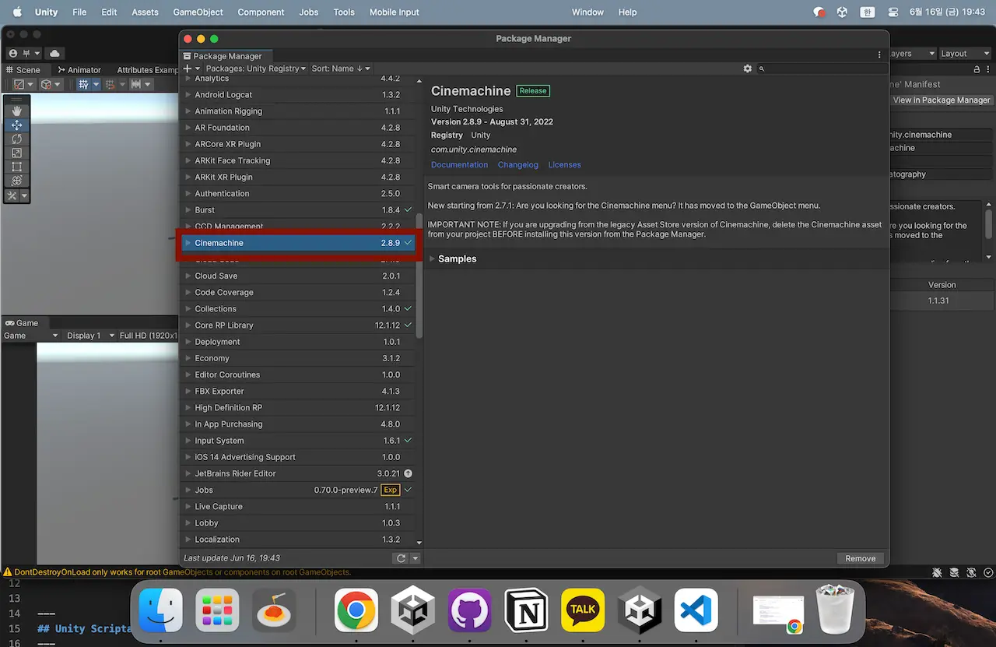The image size is (996, 647).
Task: Open the Cinemachine Licenses link
Action: tap(564, 165)
